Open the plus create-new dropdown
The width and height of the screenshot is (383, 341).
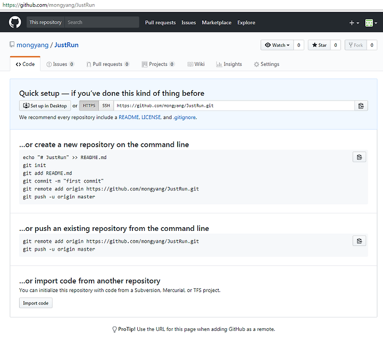click(354, 23)
